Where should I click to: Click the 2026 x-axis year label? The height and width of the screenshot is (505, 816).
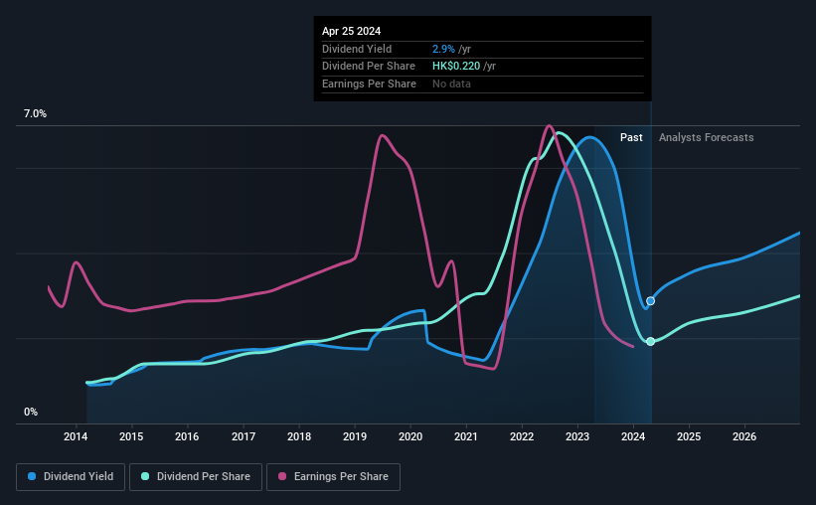click(x=744, y=436)
